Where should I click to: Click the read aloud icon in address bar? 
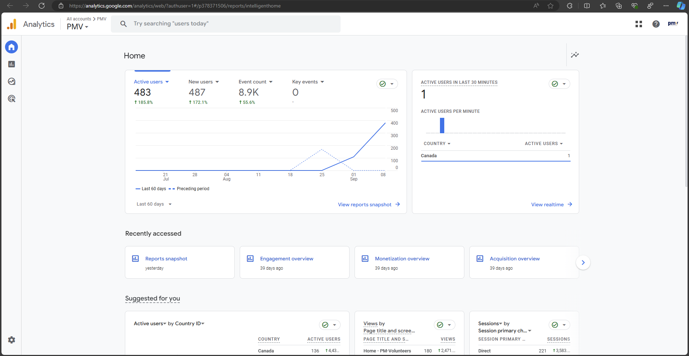[x=536, y=6]
